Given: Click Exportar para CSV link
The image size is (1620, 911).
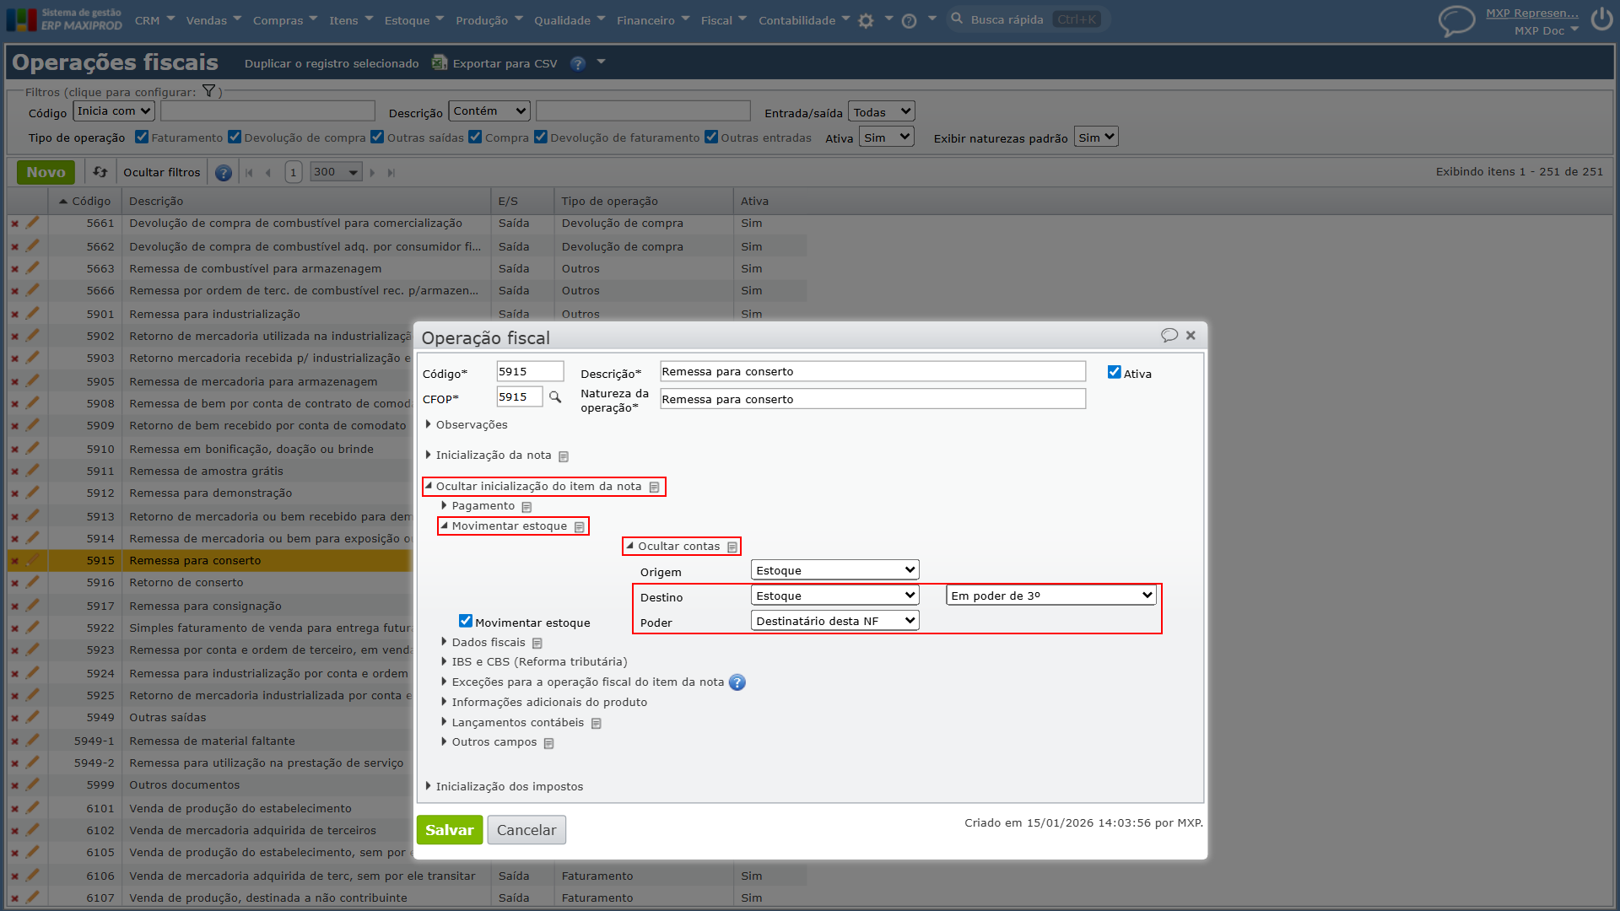Looking at the screenshot, I should point(494,63).
